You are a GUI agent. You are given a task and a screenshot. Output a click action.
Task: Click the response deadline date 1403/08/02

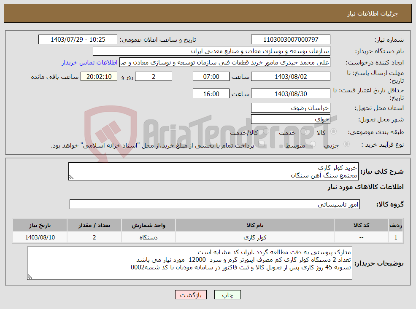(291, 77)
